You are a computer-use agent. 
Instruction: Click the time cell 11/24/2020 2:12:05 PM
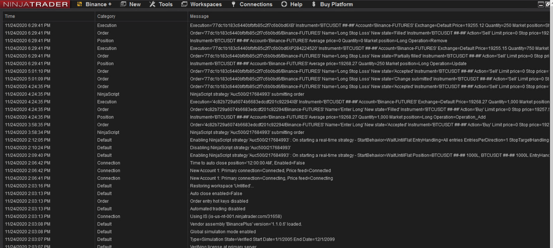pyautogui.click(x=27, y=140)
